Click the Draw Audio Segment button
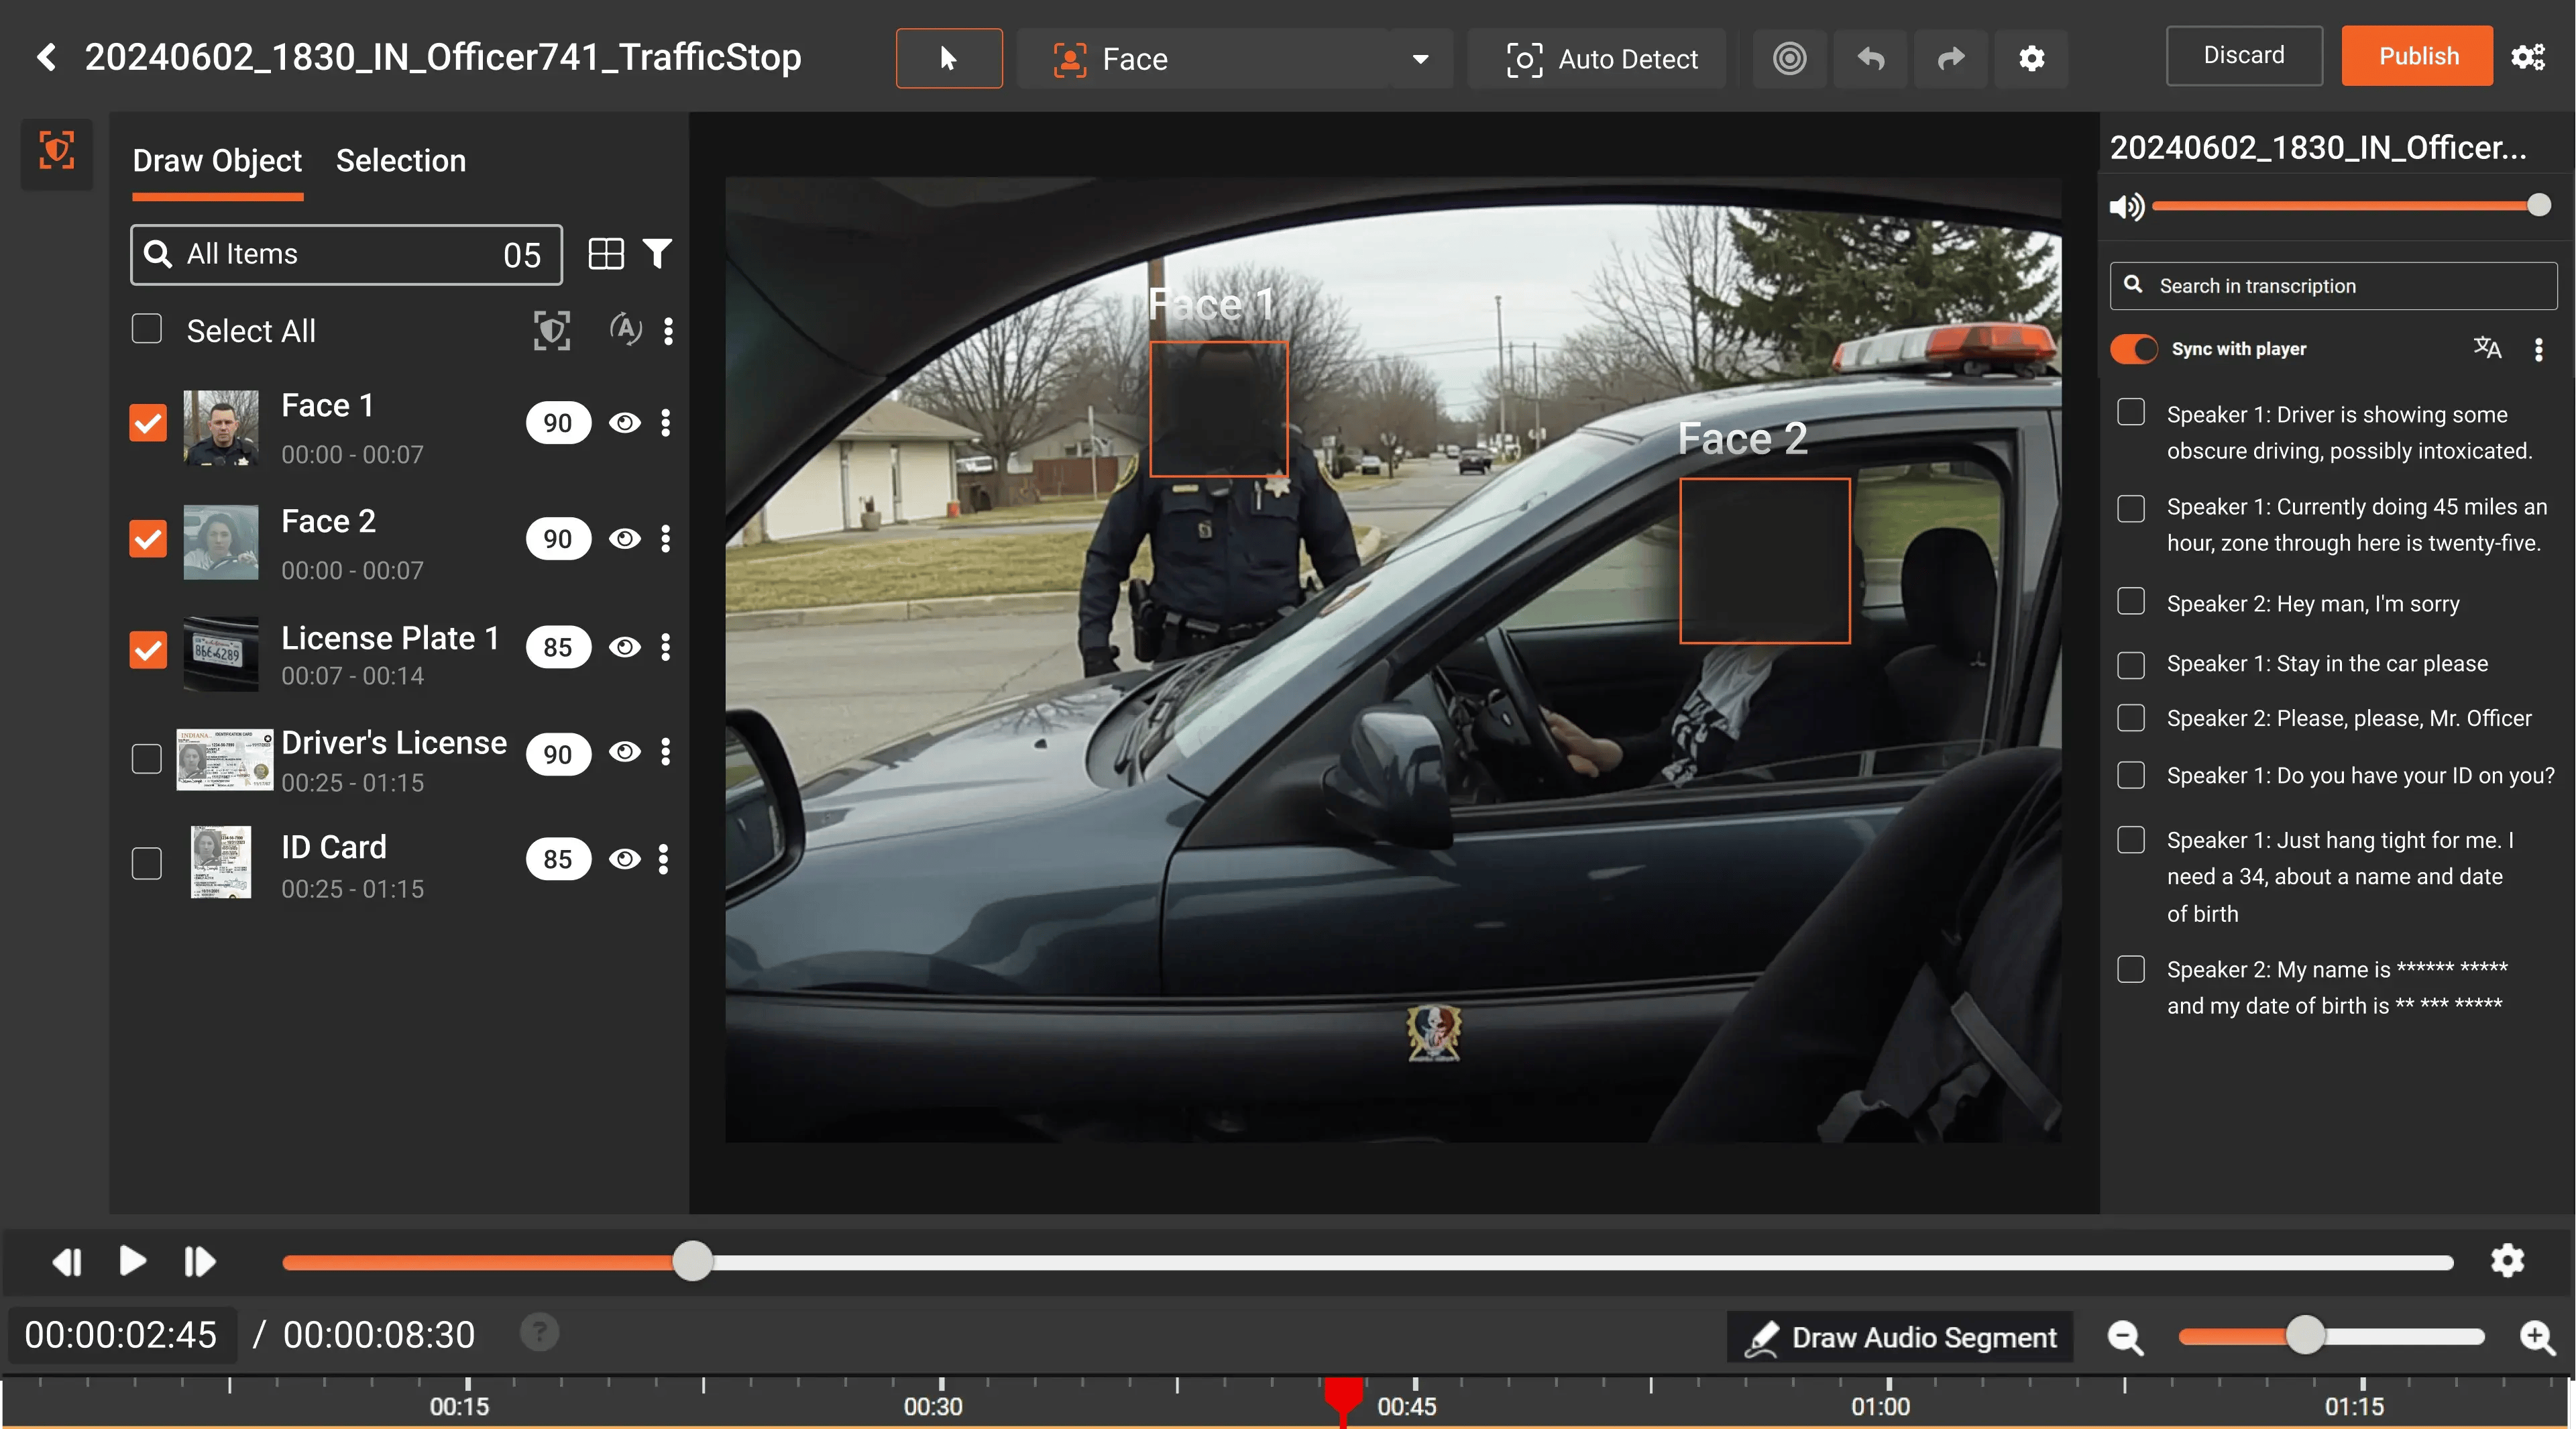This screenshot has width=2576, height=1429. point(1900,1337)
